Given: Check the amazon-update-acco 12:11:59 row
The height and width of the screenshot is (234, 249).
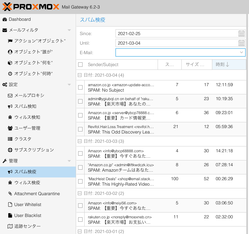Looking at the screenshot, I should [x=81, y=88].
